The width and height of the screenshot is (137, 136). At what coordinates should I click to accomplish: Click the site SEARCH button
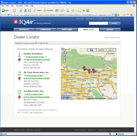click(115, 23)
